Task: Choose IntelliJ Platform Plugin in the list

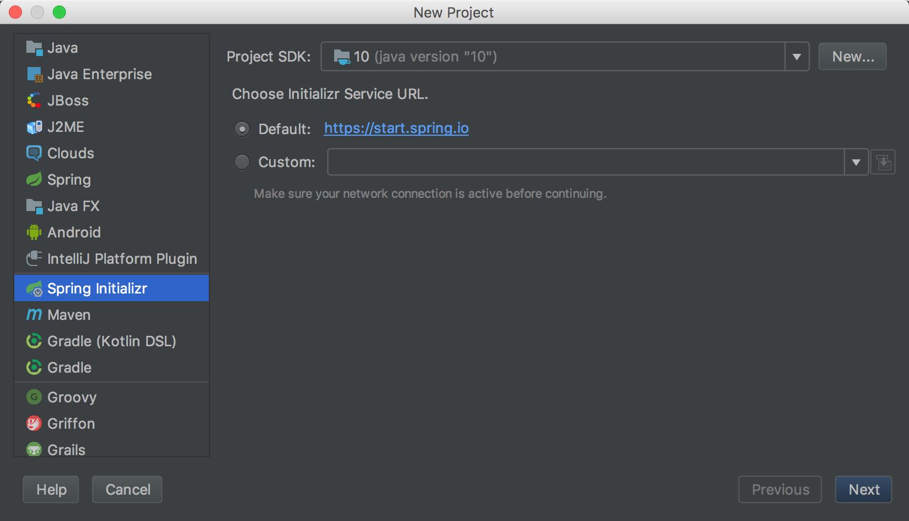Action: (x=122, y=259)
